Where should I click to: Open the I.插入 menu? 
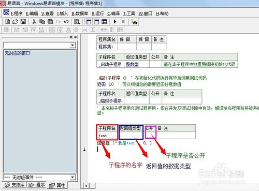[x=62, y=13]
